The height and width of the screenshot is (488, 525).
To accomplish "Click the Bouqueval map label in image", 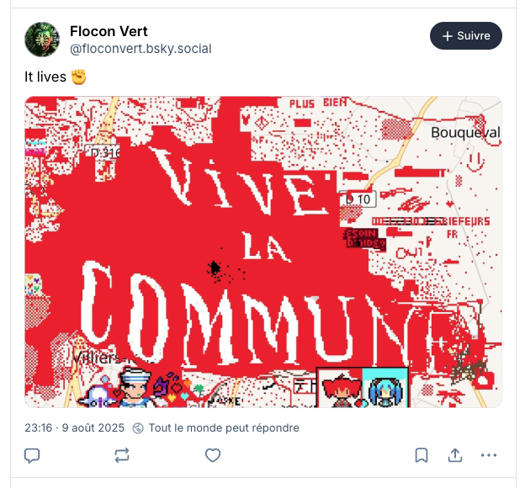I will click(465, 133).
